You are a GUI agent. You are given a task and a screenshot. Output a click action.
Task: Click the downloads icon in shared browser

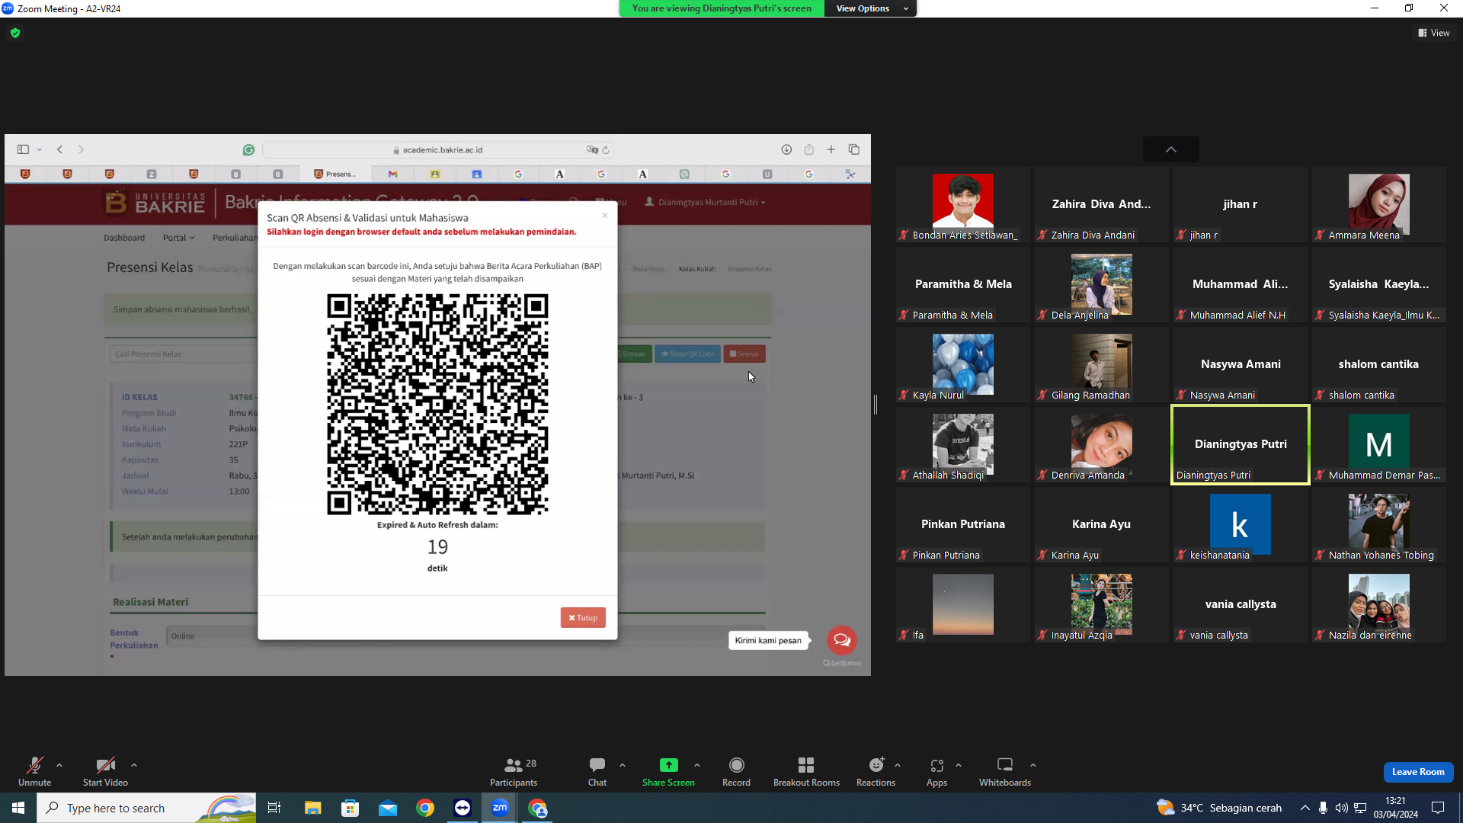(786, 149)
